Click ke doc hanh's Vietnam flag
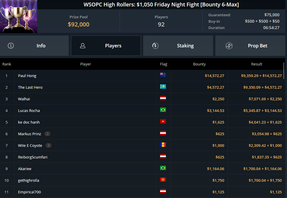The height and width of the screenshot is (198, 287). click(163, 122)
